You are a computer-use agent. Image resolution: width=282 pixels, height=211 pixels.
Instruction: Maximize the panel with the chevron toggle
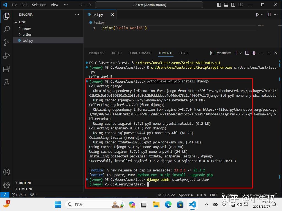tap(269, 53)
